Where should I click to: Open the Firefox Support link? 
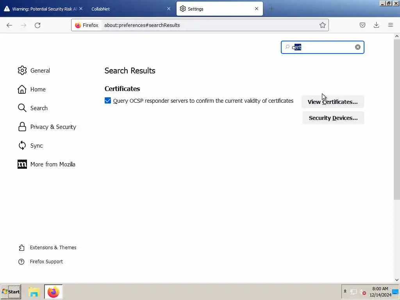(x=46, y=262)
